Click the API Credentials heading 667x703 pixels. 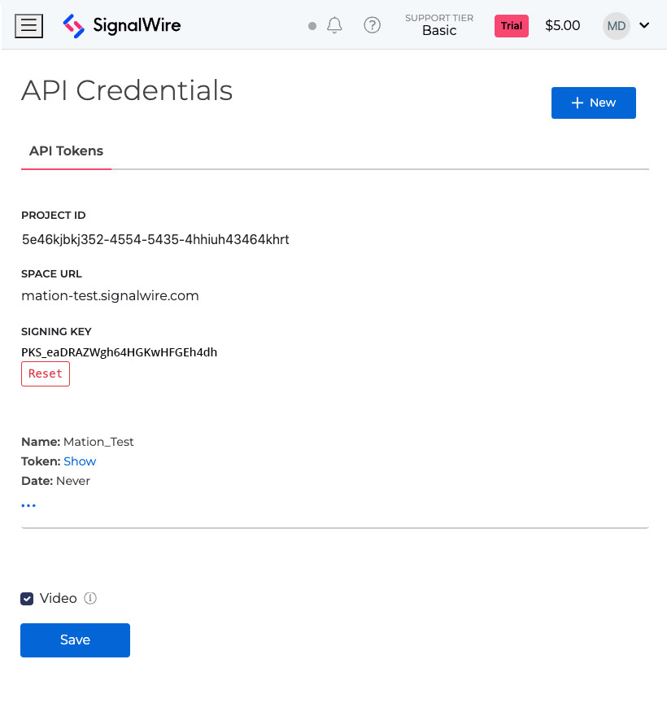coord(127,90)
